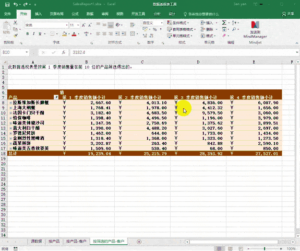Click the 条件格式 button
The image size is (300, 251).
[178, 23]
